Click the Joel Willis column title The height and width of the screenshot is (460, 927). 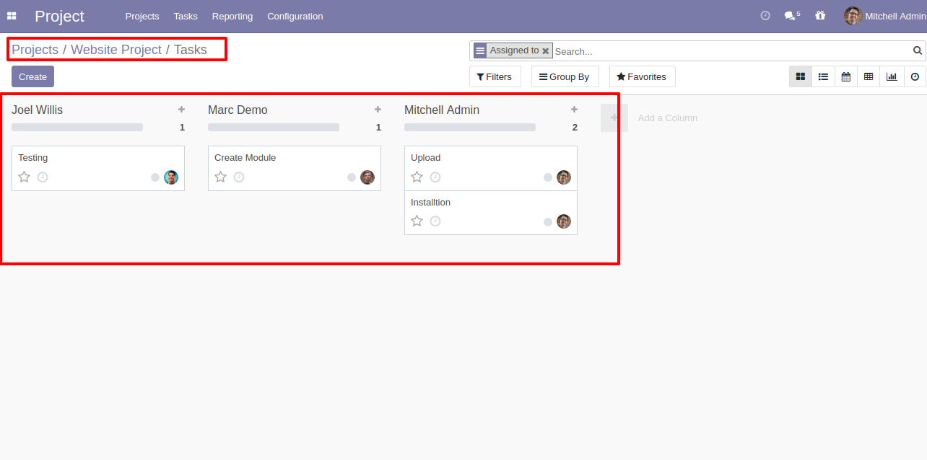[37, 110]
